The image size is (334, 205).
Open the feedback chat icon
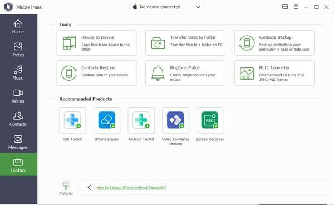point(285,7)
